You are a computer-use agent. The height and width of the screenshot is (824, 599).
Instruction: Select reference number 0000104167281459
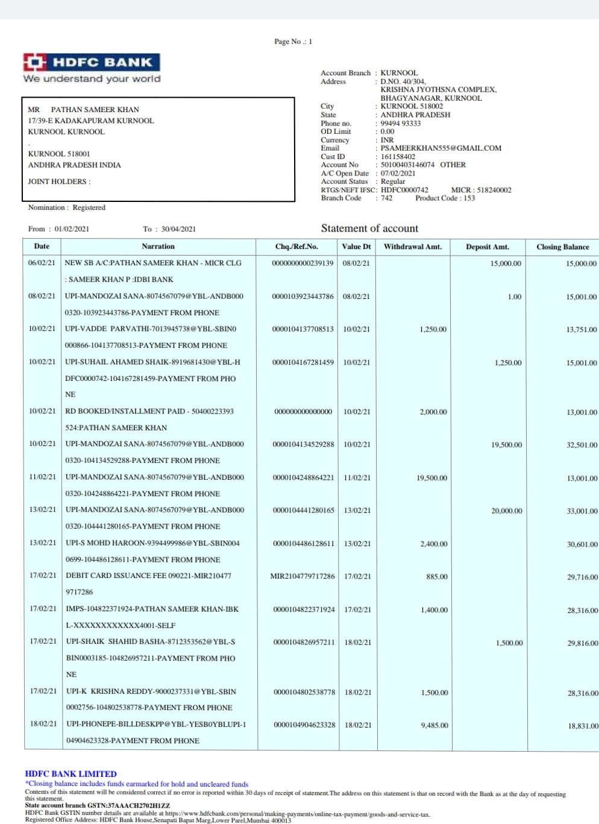pyautogui.click(x=303, y=362)
